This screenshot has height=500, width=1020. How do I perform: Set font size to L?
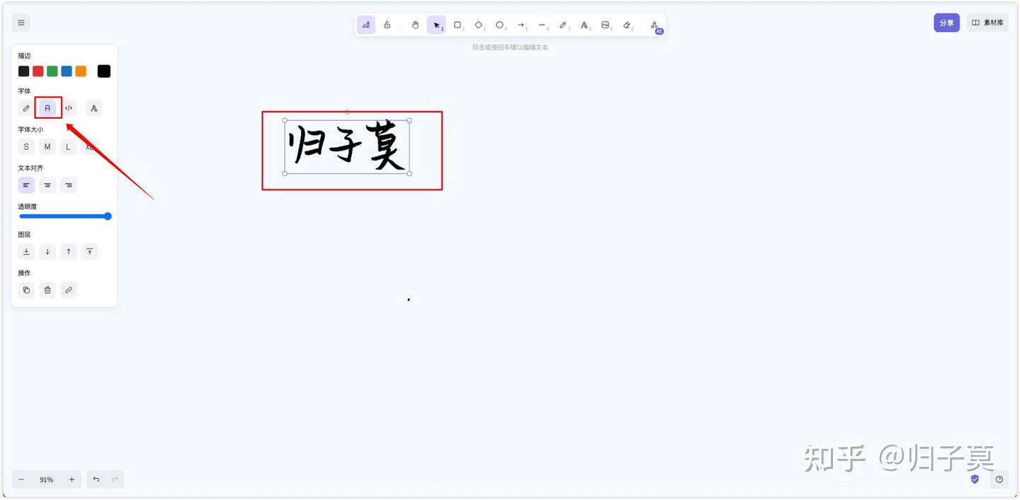click(69, 147)
